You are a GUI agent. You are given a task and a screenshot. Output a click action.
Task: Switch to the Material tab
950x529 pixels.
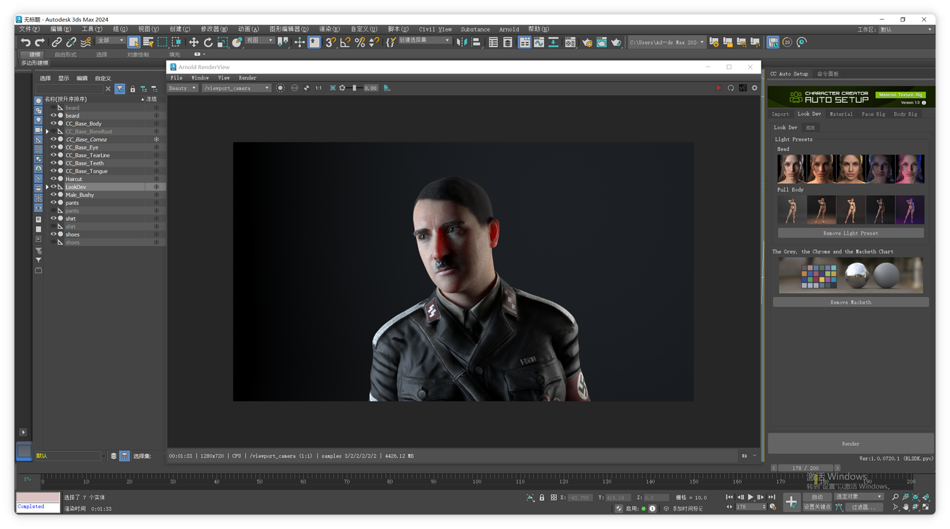pos(840,114)
